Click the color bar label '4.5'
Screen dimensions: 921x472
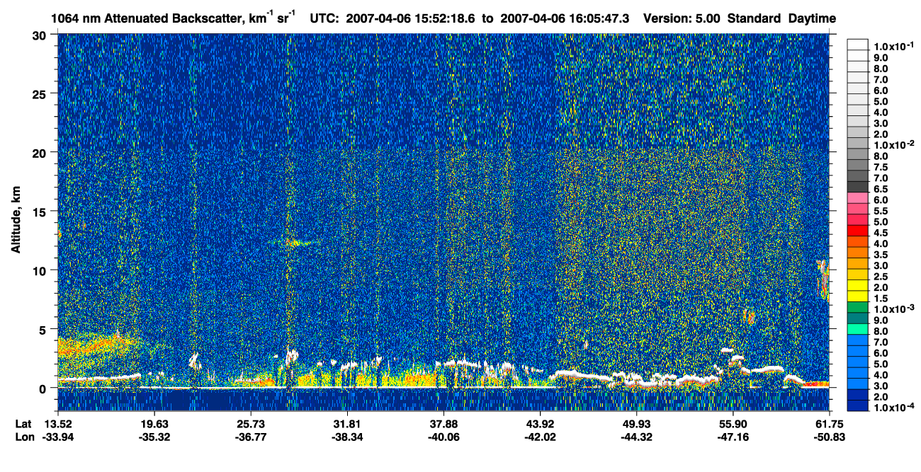coord(881,234)
